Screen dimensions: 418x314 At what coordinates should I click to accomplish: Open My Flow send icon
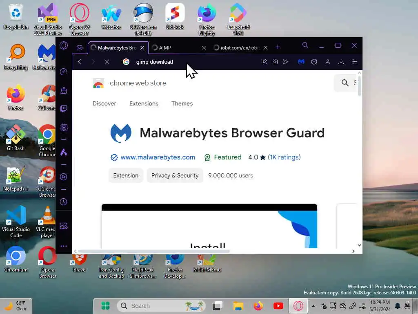(285, 62)
